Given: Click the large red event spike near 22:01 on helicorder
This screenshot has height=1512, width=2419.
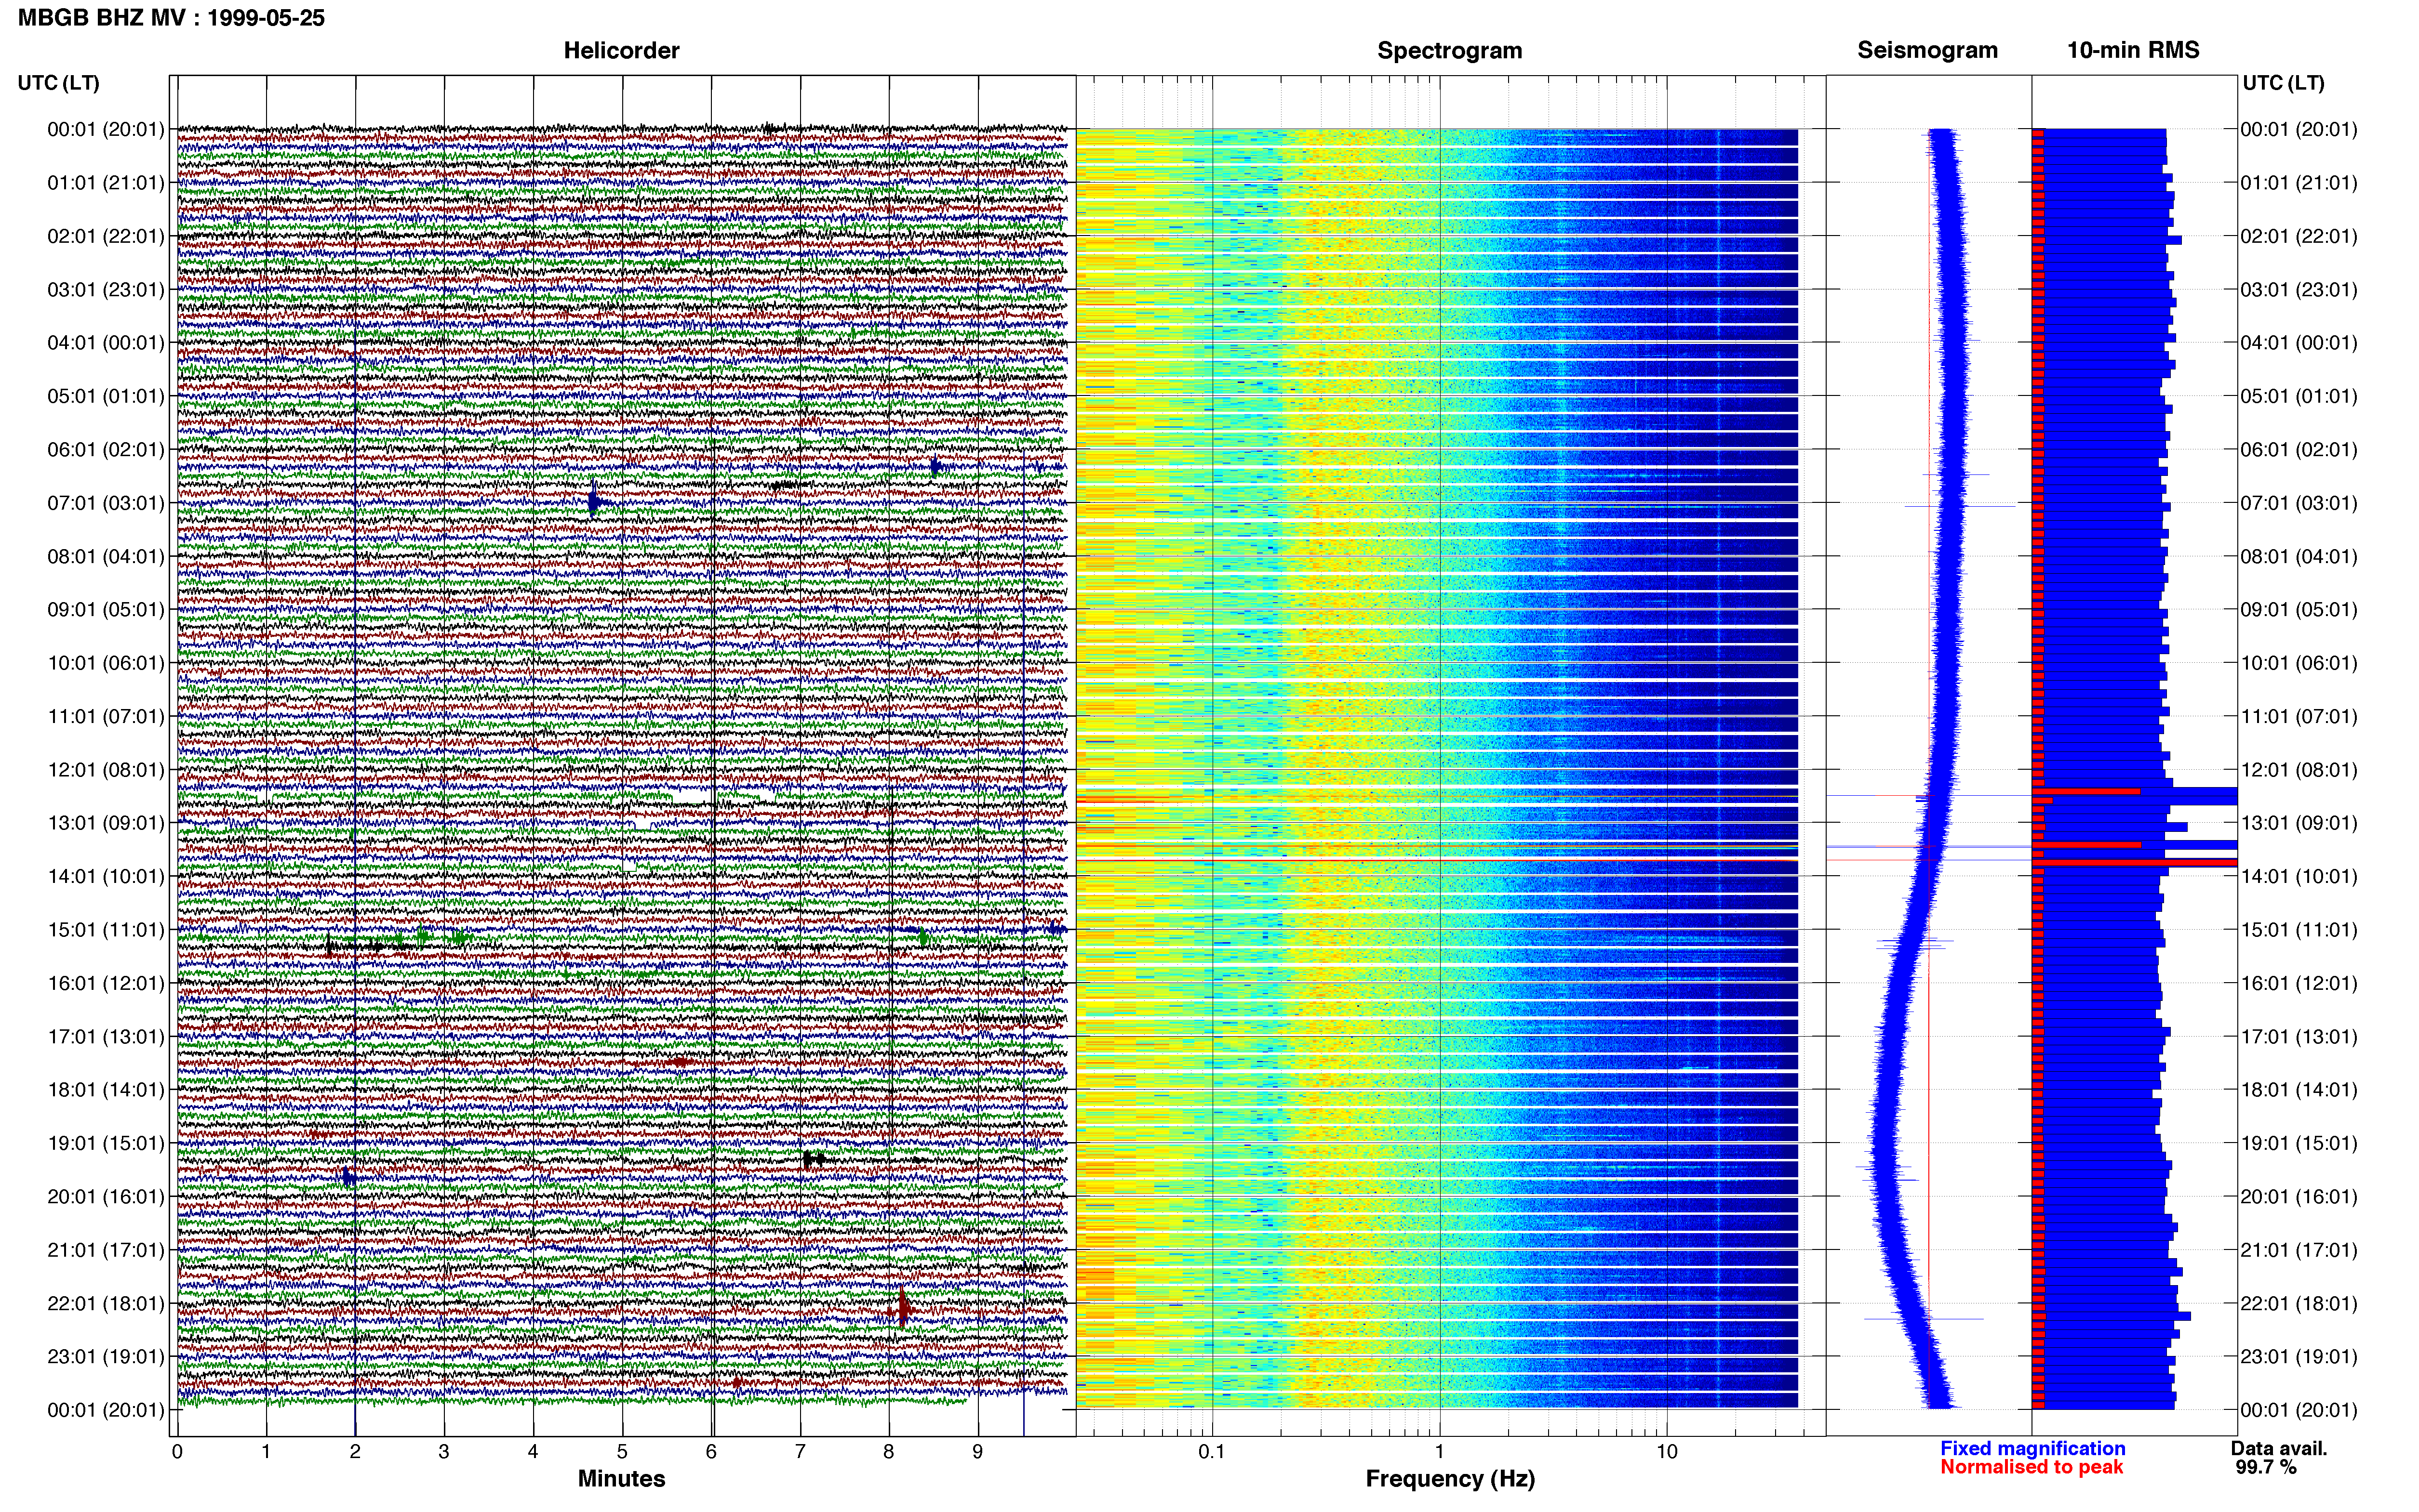Looking at the screenshot, I should [x=902, y=1308].
